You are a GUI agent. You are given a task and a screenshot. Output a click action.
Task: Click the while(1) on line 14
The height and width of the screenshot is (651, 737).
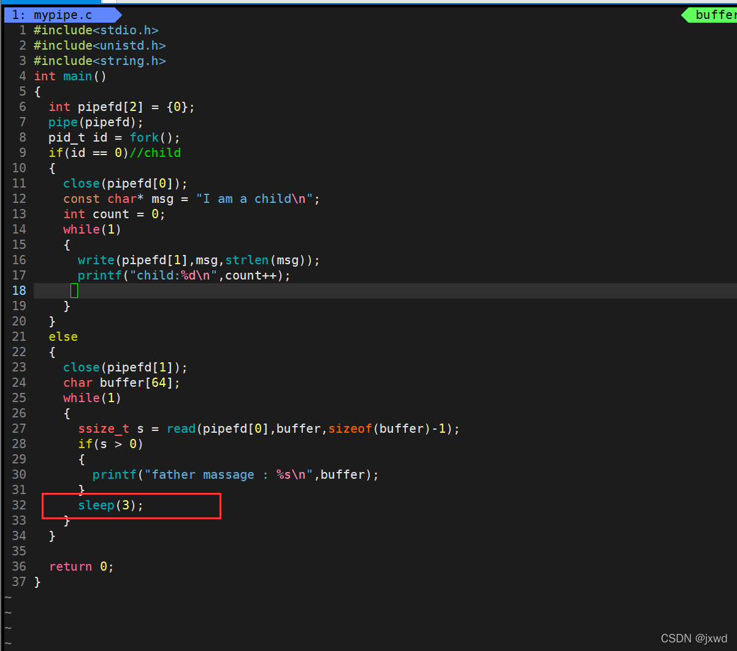point(93,229)
